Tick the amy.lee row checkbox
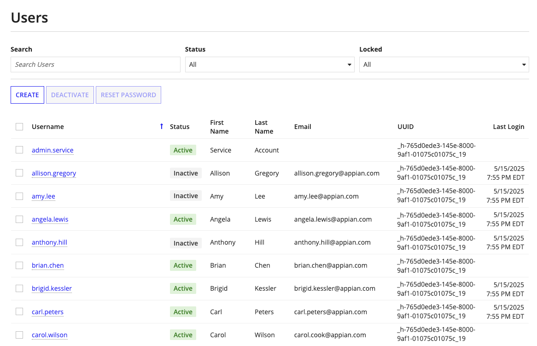 point(19,196)
